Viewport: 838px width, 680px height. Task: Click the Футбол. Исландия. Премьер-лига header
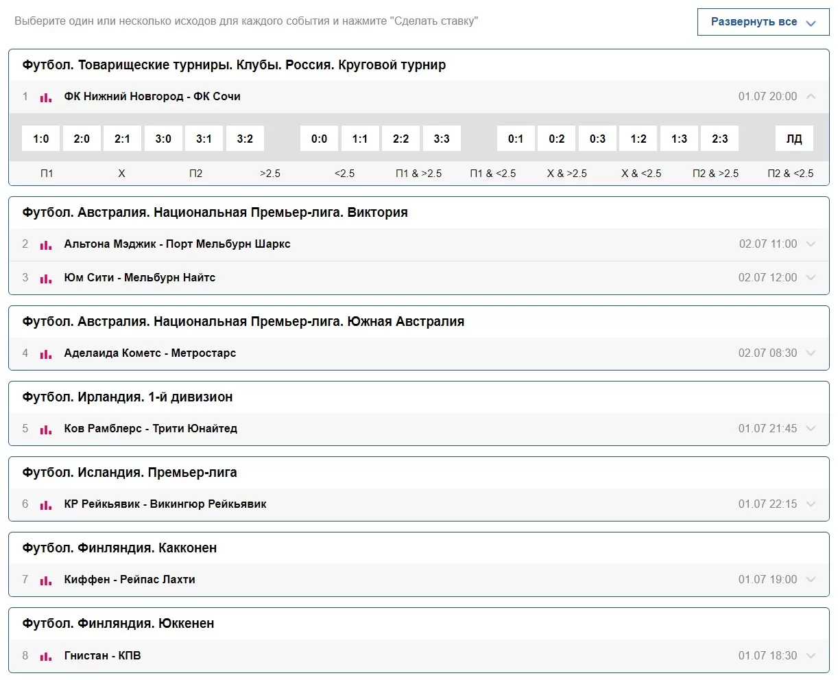point(130,473)
